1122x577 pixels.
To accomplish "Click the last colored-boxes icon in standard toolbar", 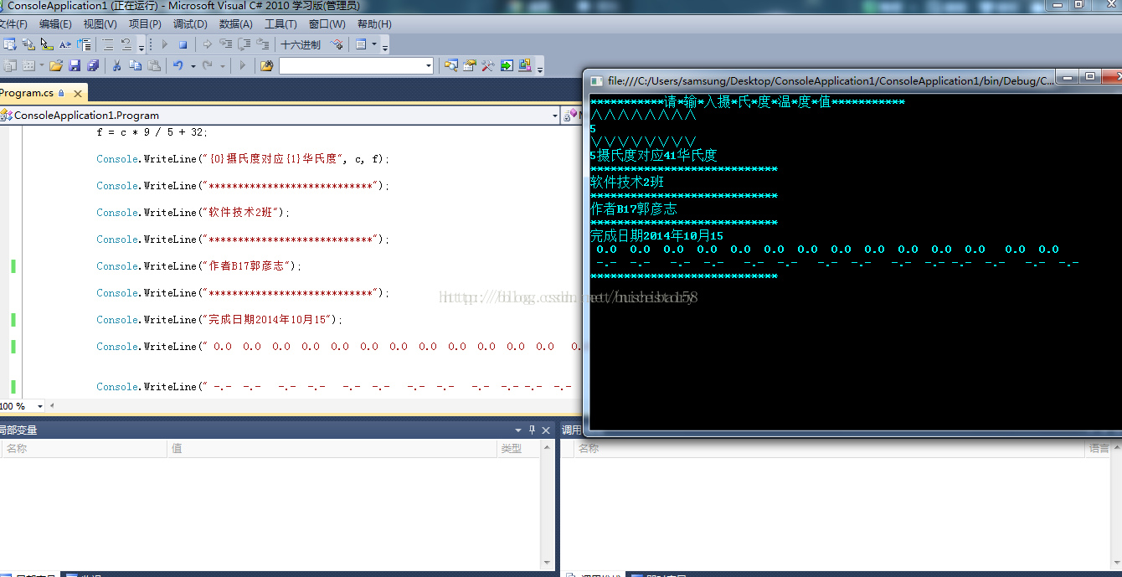I will (x=525, y=65).
